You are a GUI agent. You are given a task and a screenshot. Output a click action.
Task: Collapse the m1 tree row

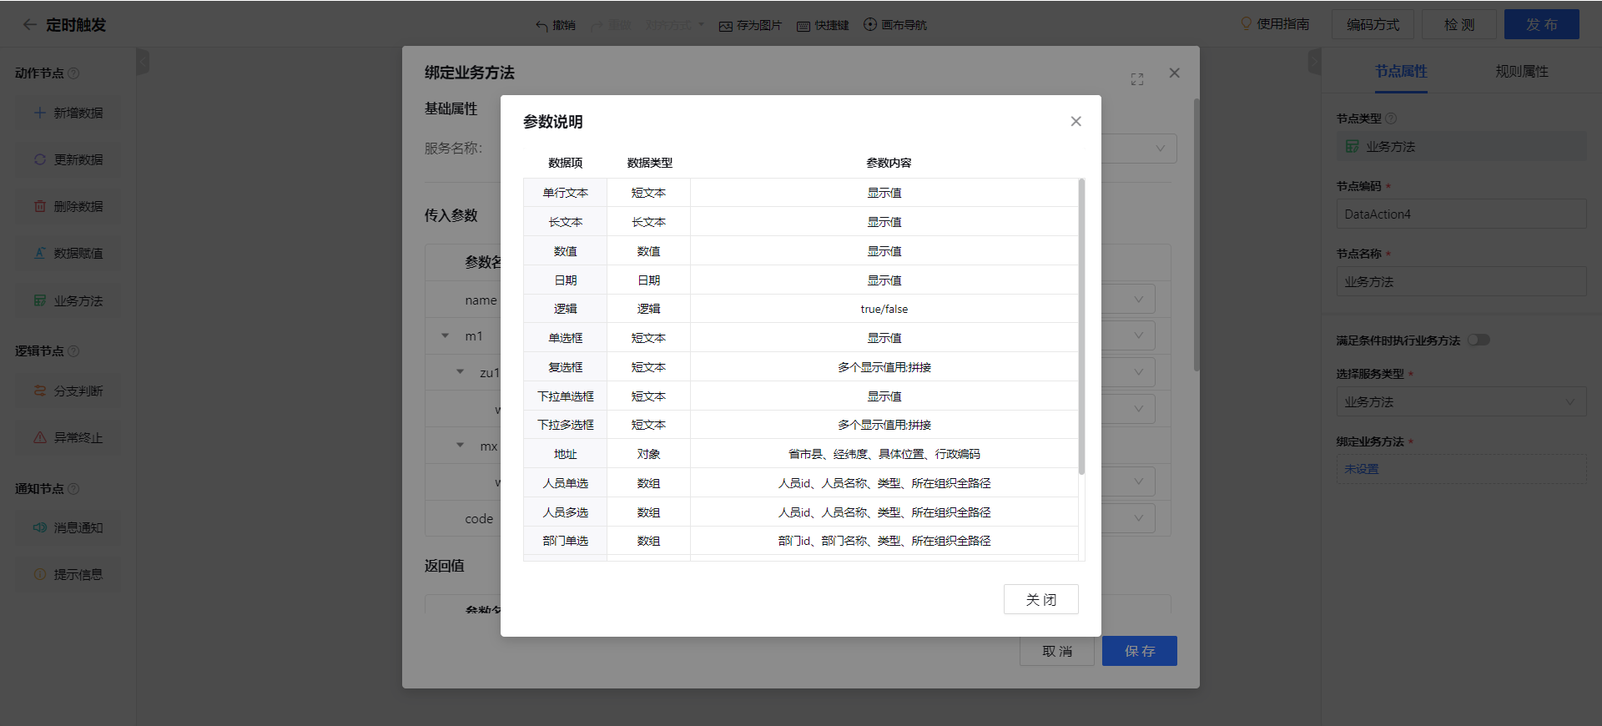tap(445, 336)
